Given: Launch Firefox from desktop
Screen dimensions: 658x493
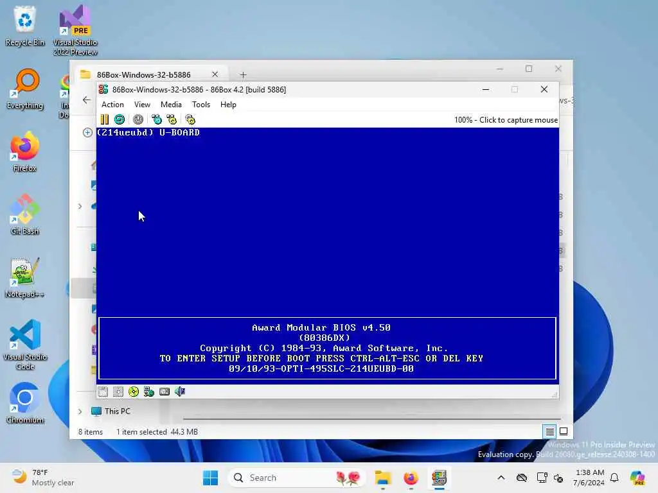Looking at the screenshot, I should coord(25,151).
